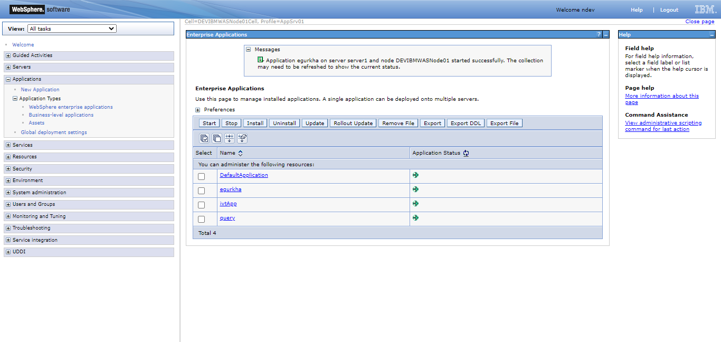Expand the Troubleshooting section

click(x=8, y=228)
